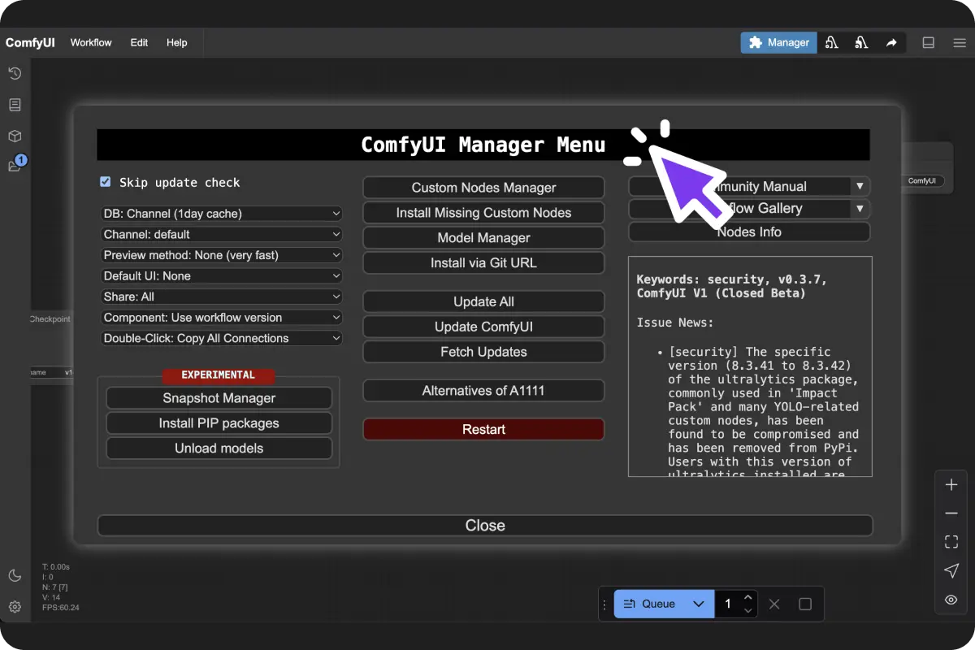
Task: Open the Preview method dropdown
Action: [221, 254]
